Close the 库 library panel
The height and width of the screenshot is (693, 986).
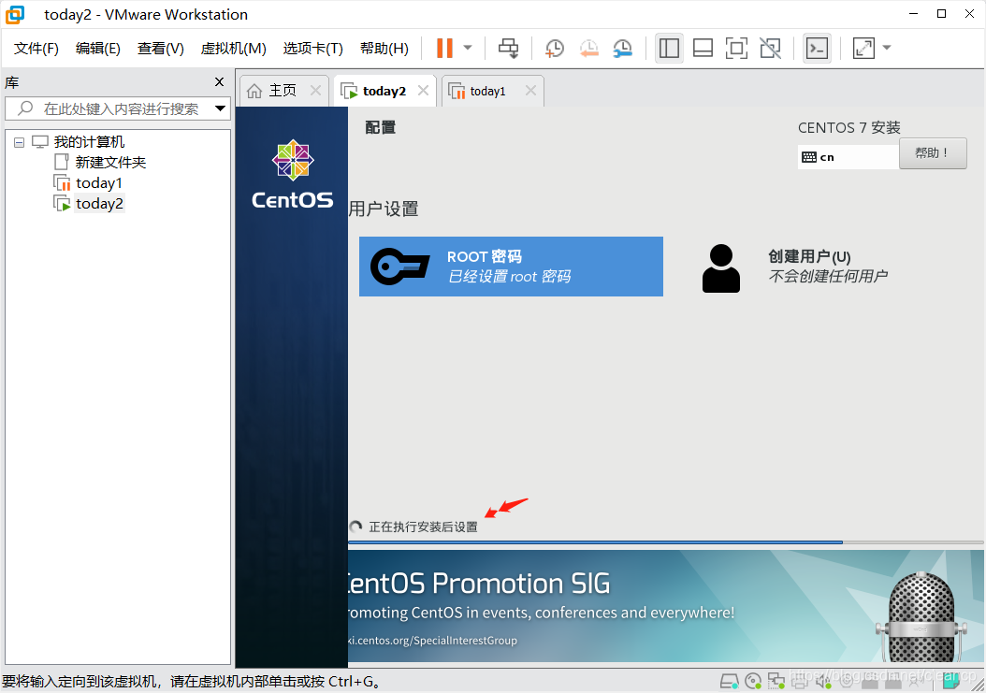[219, 81]
